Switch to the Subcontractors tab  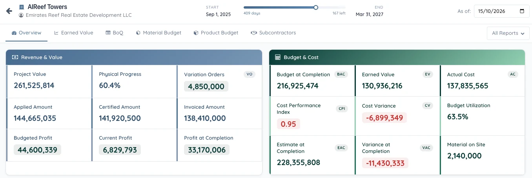tap(273, 33)
